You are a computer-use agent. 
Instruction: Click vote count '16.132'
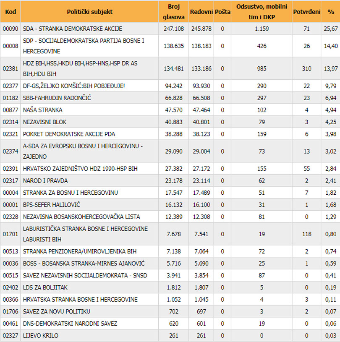[174, 204]
